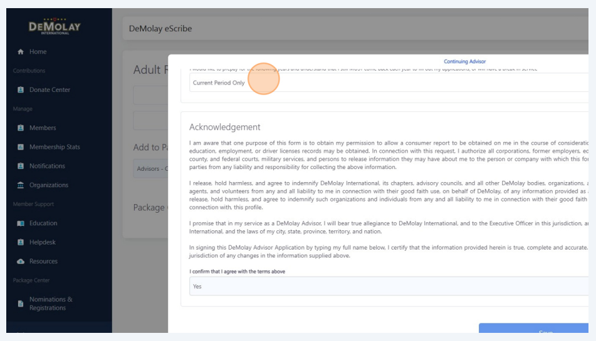This screenshot has width=596, height=341.
Task: Click the Resources cloud icon
Action: pos(21,262)
